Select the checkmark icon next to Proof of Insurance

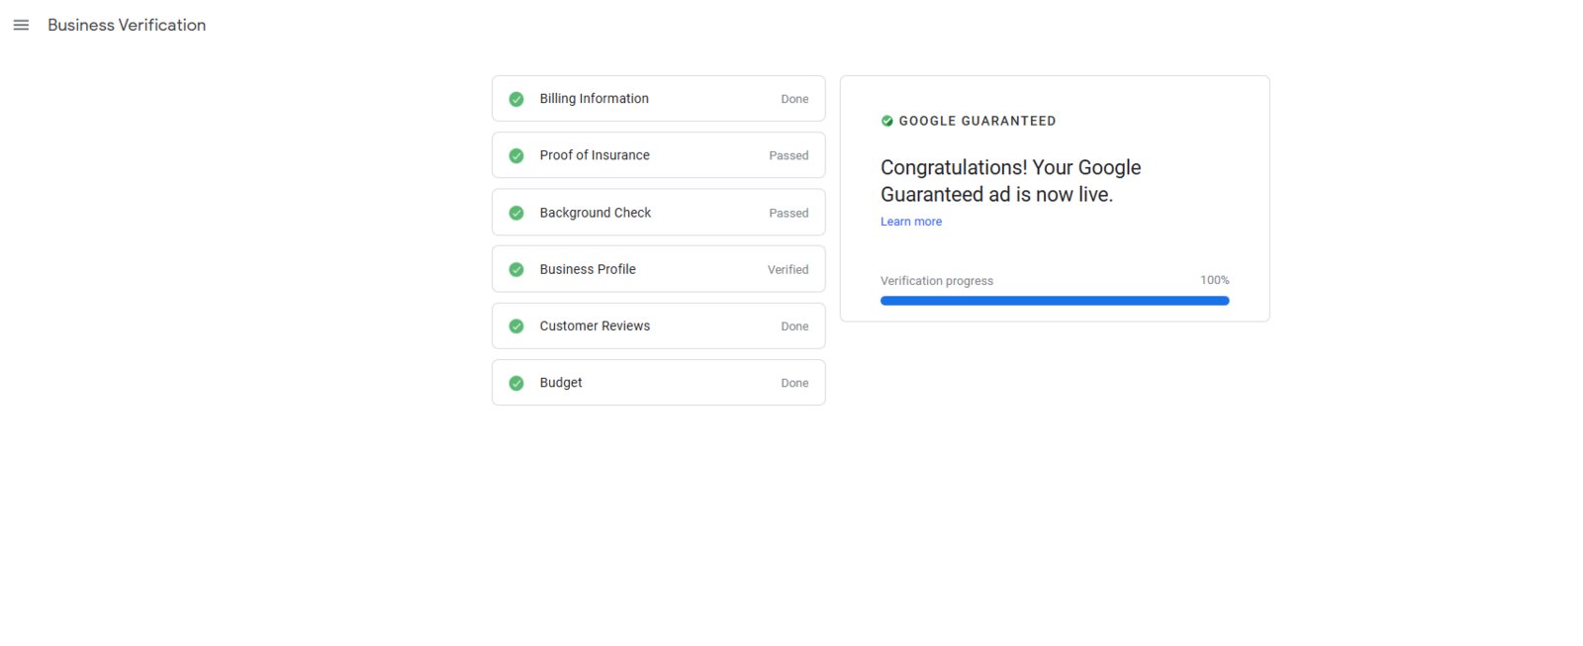coord(515,154)
